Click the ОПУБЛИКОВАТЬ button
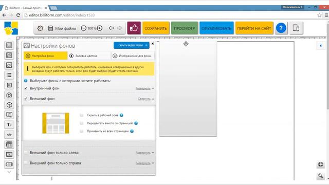329x185 pixels. click(x=216, y=28)
